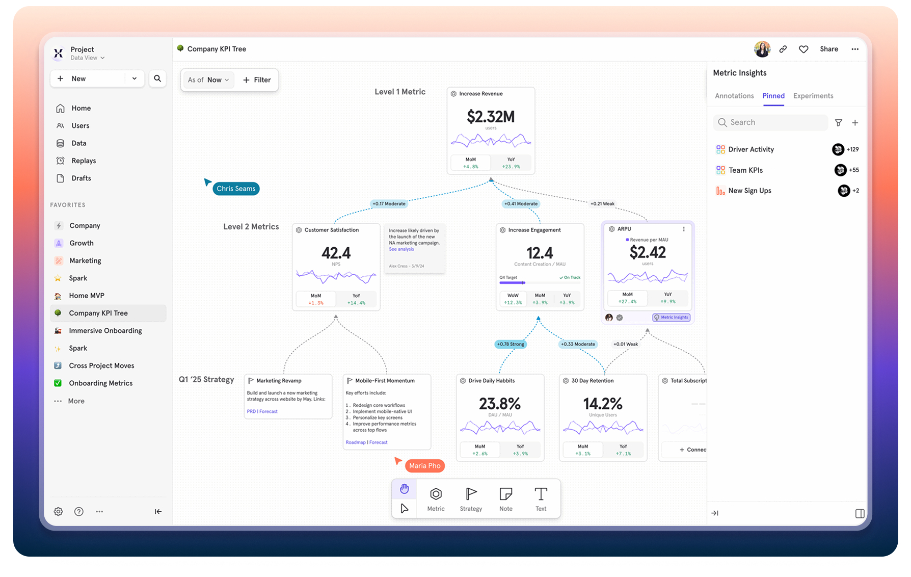Open filter icon in Metric Insights
This screenshot has width=911, height=577.
point(839,122)
